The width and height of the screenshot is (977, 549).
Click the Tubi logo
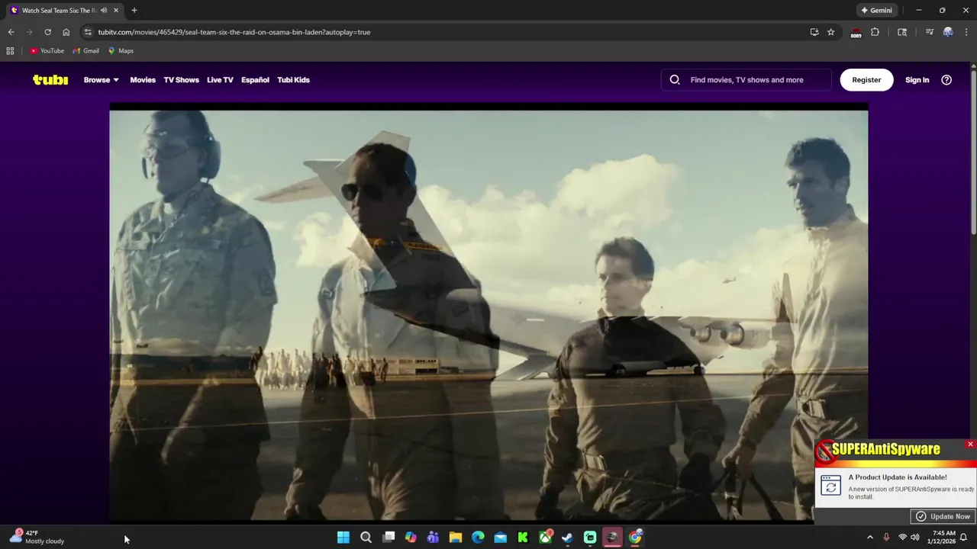tap(50, 80)
